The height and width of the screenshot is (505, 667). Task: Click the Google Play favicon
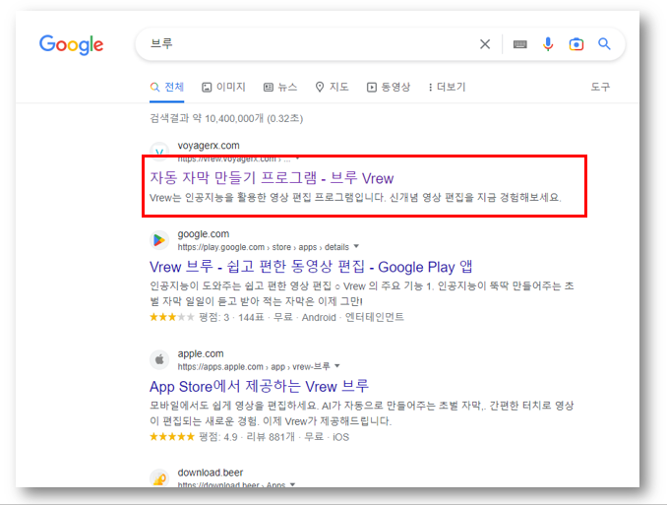(159, 240)
